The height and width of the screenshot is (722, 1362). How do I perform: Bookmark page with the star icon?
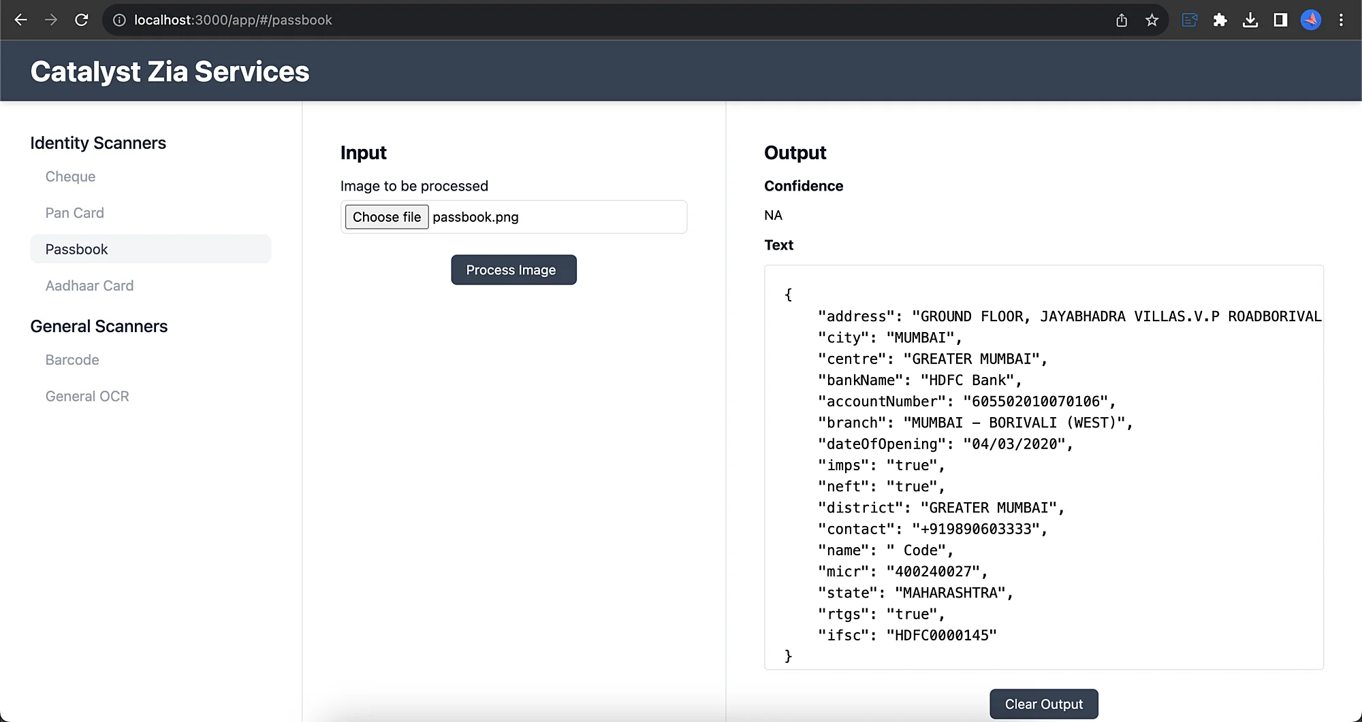pyautogui.click(x=1152, y=20)
